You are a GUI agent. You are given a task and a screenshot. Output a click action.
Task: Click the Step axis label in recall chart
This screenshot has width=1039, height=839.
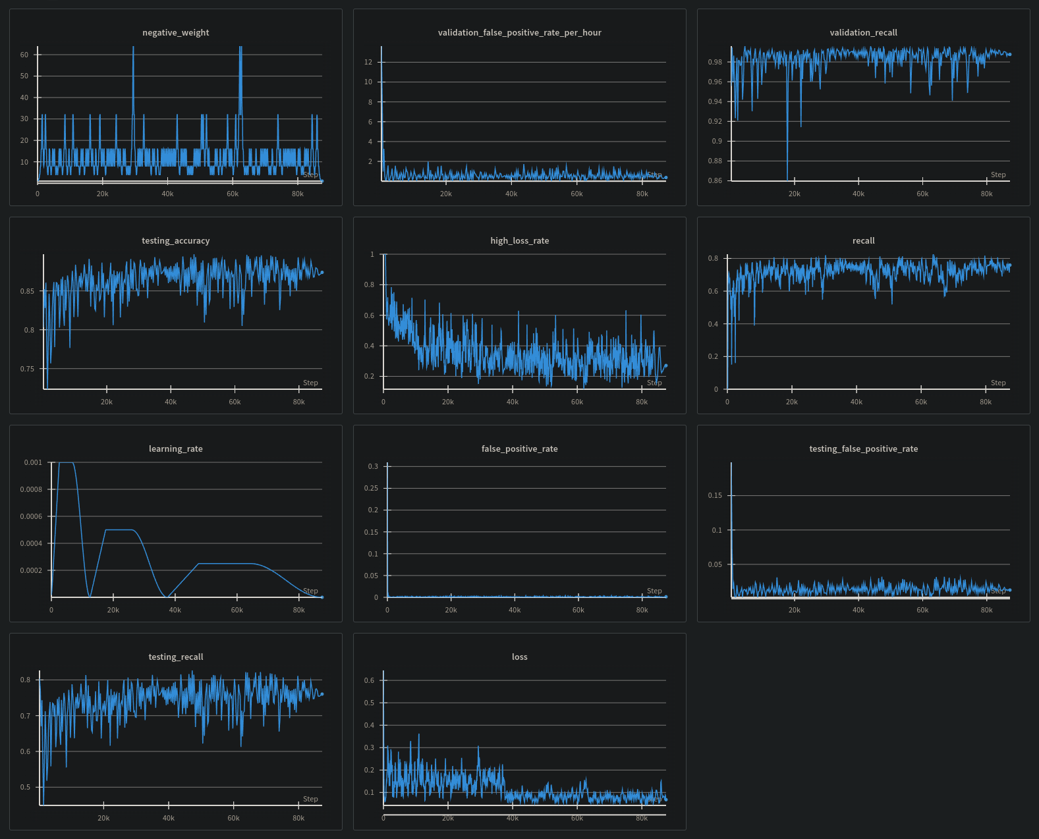pos(998,383)
